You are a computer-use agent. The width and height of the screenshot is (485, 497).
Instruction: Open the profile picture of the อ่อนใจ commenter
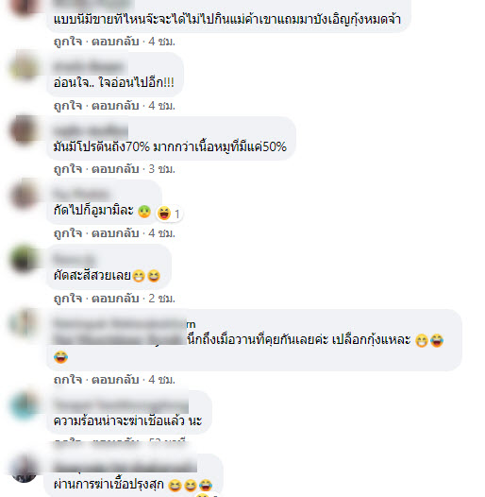(x=24, y=67)
